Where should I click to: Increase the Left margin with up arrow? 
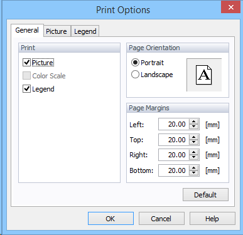click(x=193, y=122)
